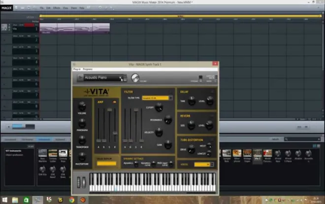325x204 pixels.
Task: Click the AMP release slider handle
Action: pos(115,133)
